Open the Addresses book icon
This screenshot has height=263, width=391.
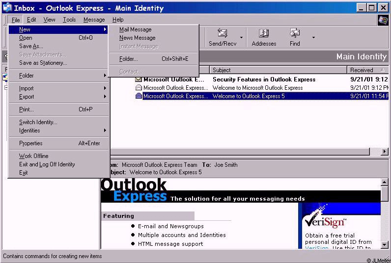pos(264,37)
